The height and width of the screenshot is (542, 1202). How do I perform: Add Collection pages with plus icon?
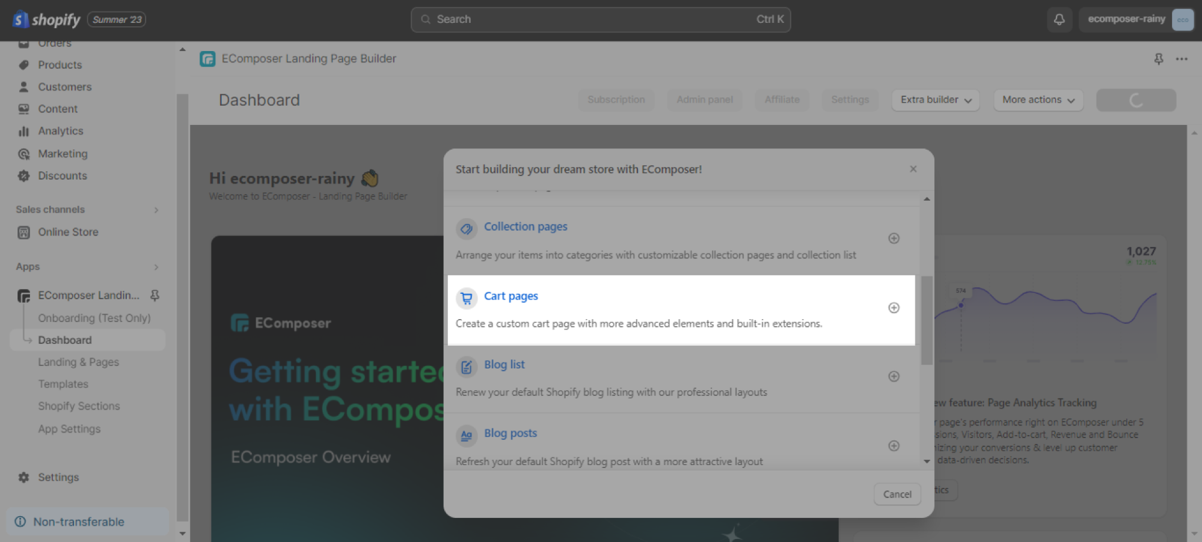(x=894, y=239)
